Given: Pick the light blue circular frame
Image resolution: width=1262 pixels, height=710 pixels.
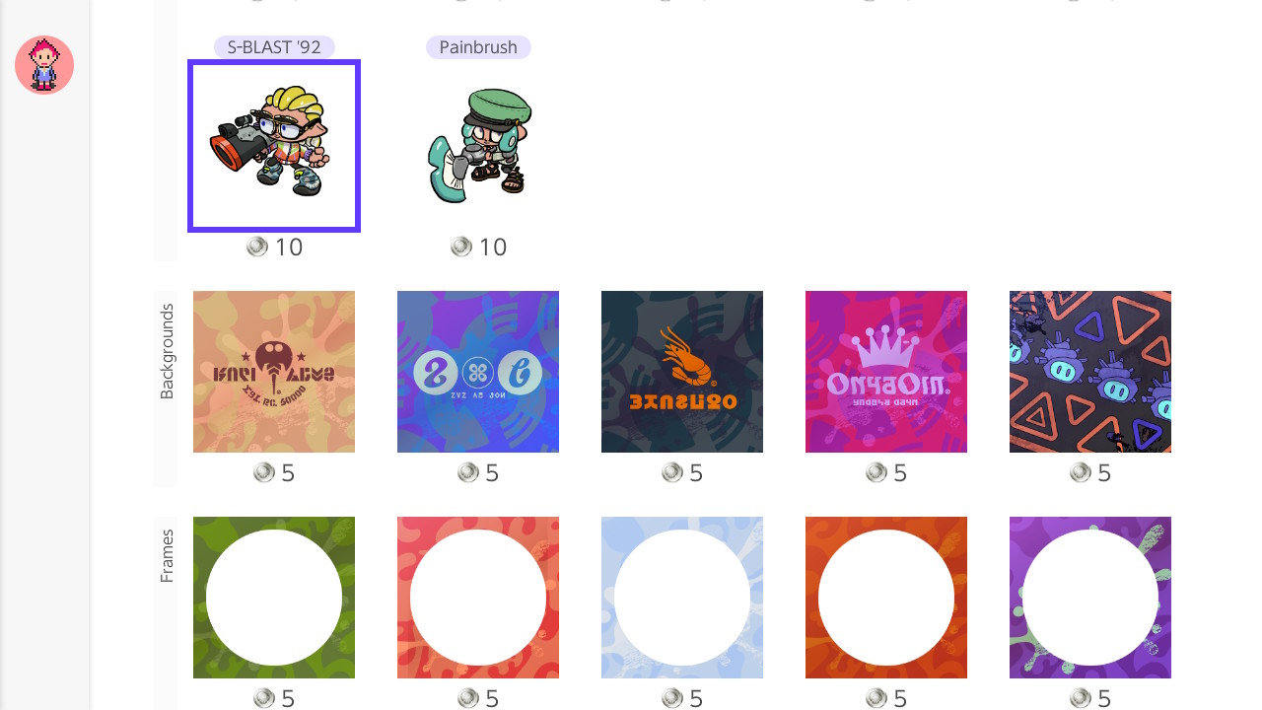Looking at the screenshot, I should pos(682,598).
